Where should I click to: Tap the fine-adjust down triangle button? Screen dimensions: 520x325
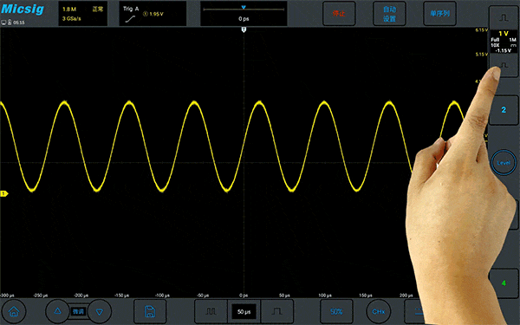(x=100, y=311)
